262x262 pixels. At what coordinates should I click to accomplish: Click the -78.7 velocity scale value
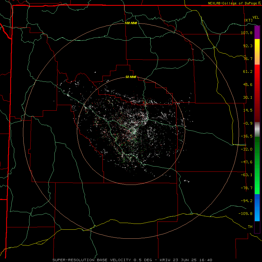(247, 188)
